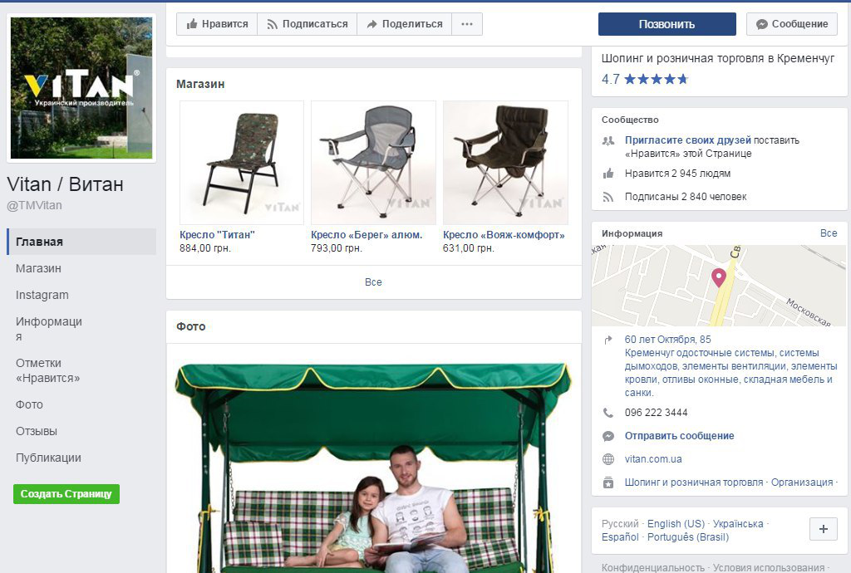
Task: Click the price 884,00 грн.
Action: coord(205,248)
